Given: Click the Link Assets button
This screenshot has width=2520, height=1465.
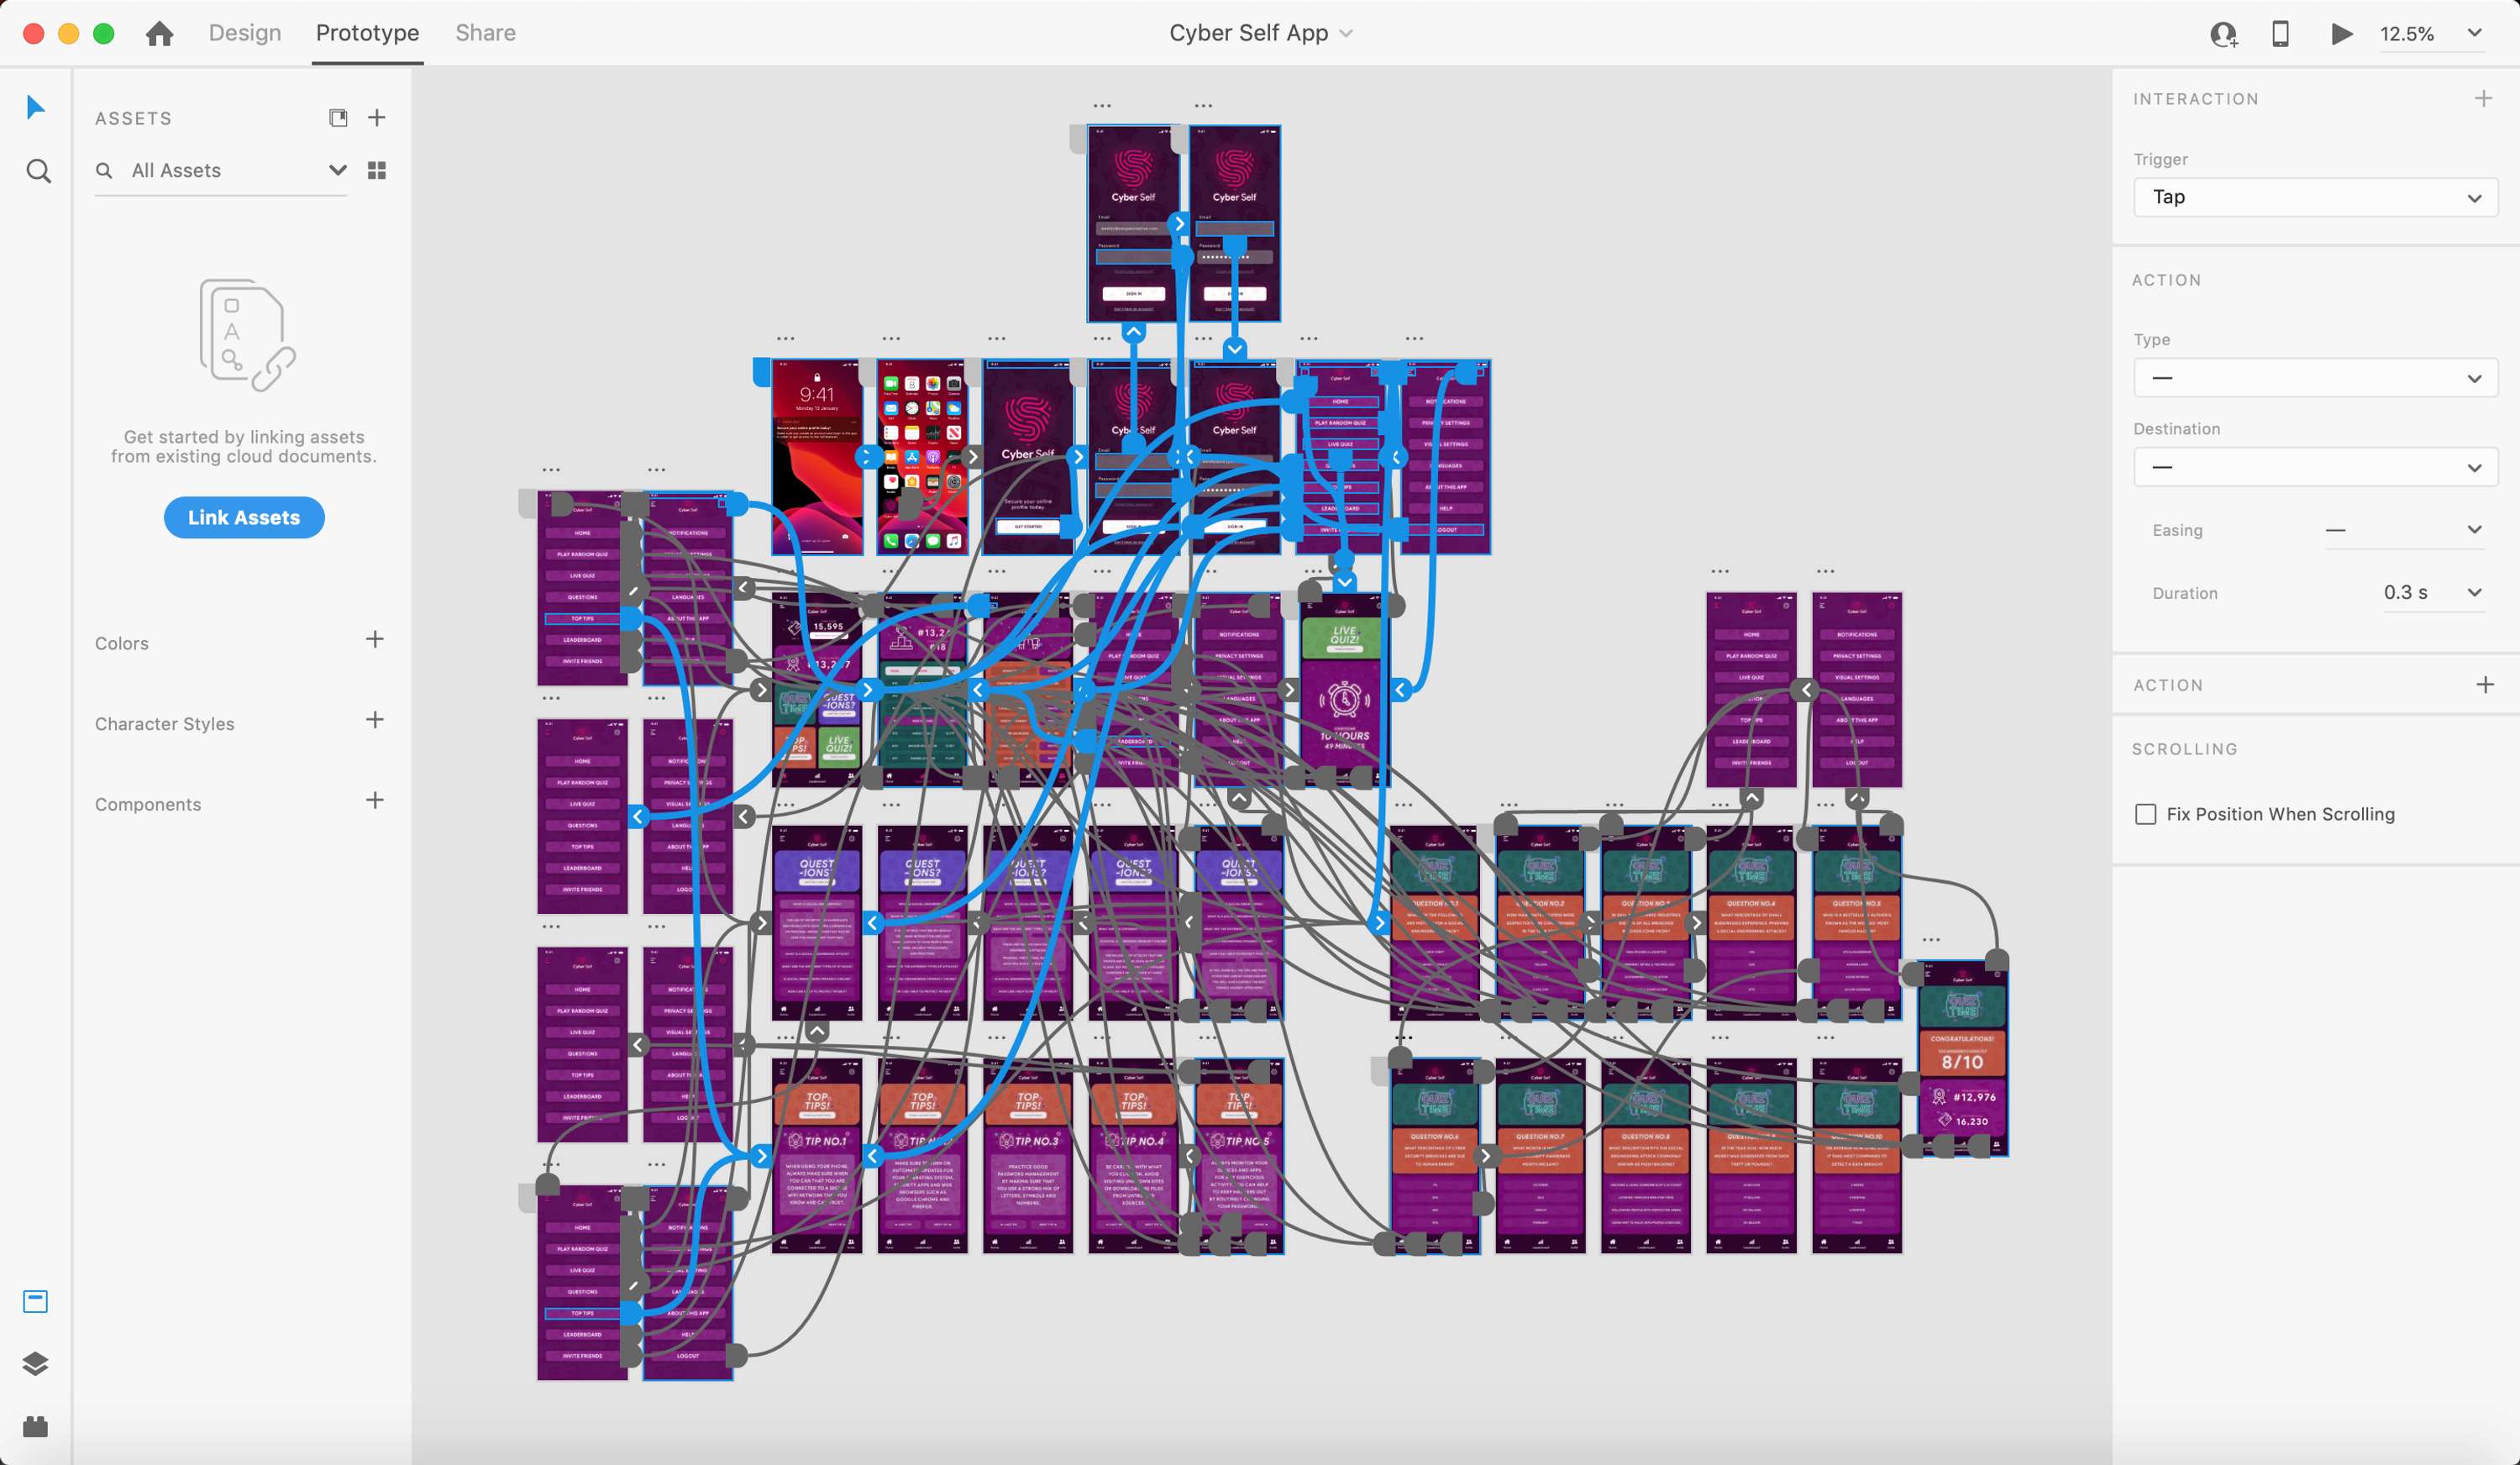Looking at the screenshot, I should click(x=244, y=517).
